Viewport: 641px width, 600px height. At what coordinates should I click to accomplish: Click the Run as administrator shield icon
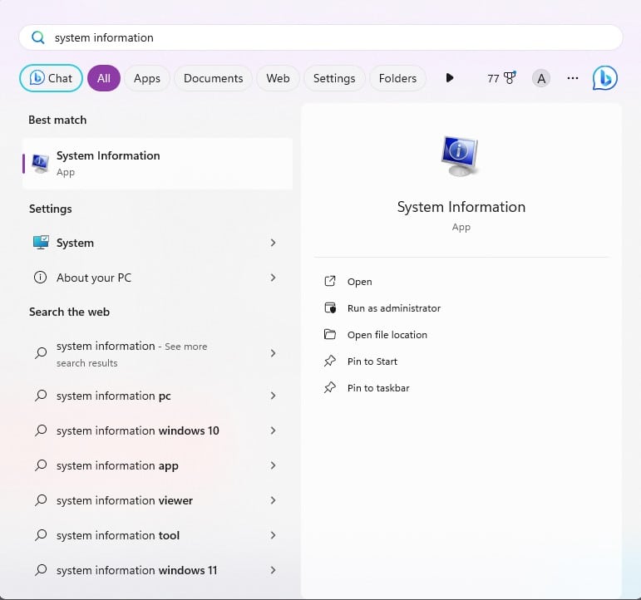[330, 307]
